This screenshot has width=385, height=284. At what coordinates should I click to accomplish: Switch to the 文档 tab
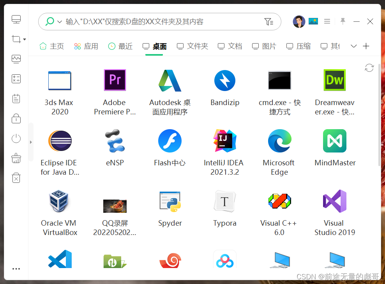pyautogui.click(x=230, y=46)
